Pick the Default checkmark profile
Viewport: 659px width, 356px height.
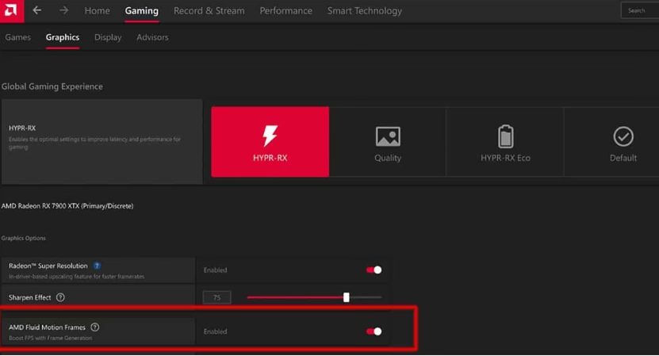click(623, 142)
